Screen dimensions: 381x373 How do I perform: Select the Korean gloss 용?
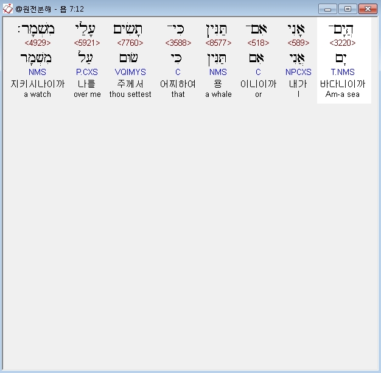[218, 84]
